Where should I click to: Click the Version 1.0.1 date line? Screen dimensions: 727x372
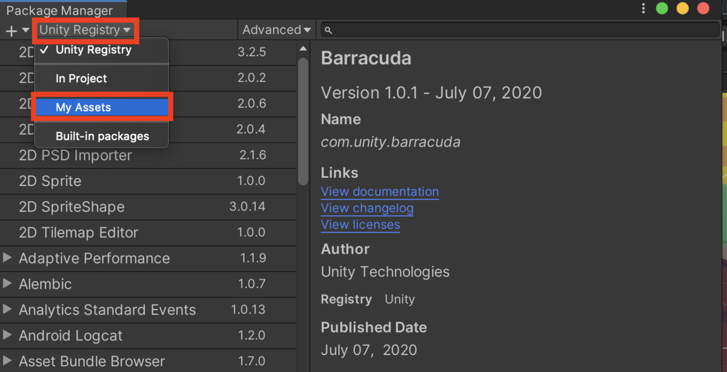click(431, 93)
